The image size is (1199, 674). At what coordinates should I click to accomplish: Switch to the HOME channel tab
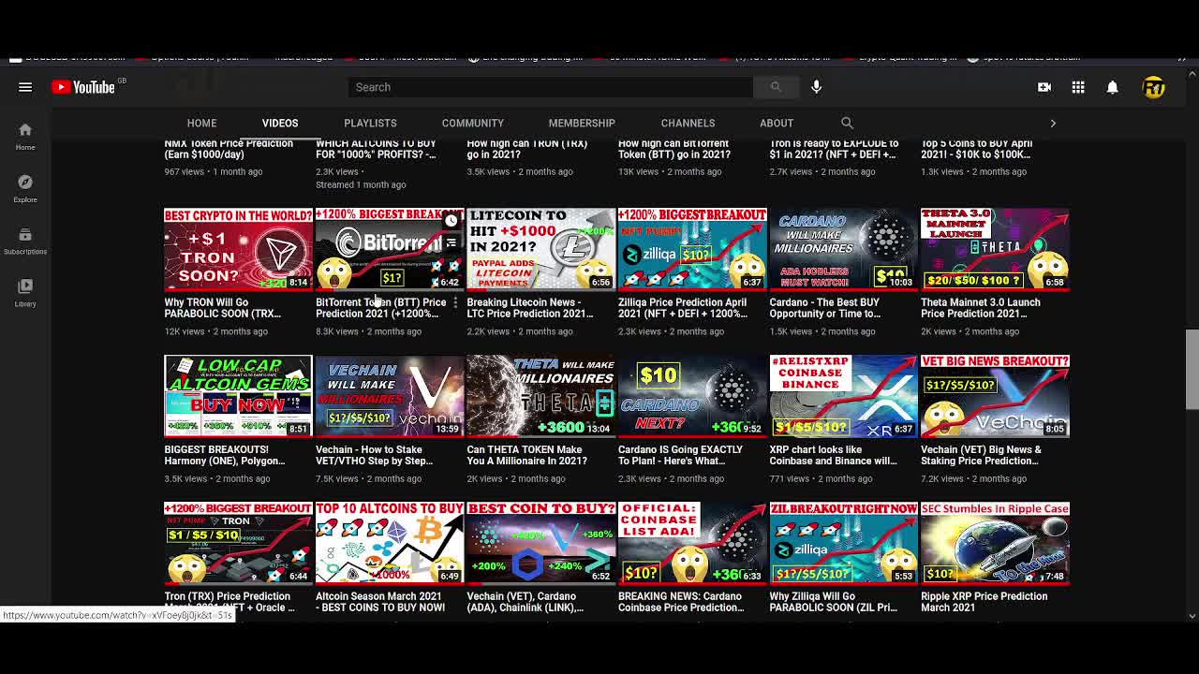click(x=201, y=123)
